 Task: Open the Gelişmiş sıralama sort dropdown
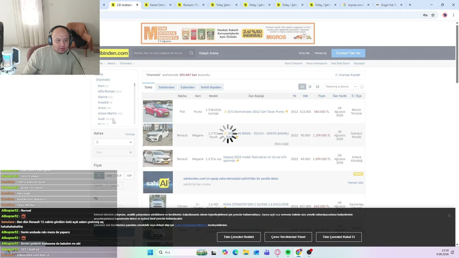point(341,87)
